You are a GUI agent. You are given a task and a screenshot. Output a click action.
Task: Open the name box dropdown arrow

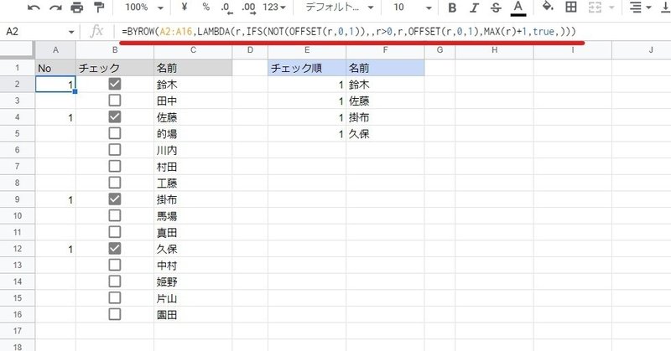[x=71, y=32]
